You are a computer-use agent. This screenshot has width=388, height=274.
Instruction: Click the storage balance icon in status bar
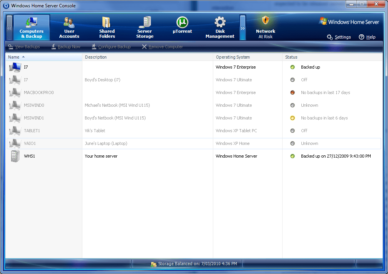(x=154, y=264)
